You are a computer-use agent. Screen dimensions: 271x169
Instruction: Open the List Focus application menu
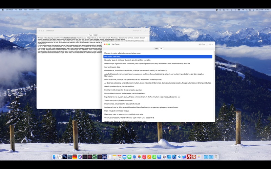click(x=9, y=10)
